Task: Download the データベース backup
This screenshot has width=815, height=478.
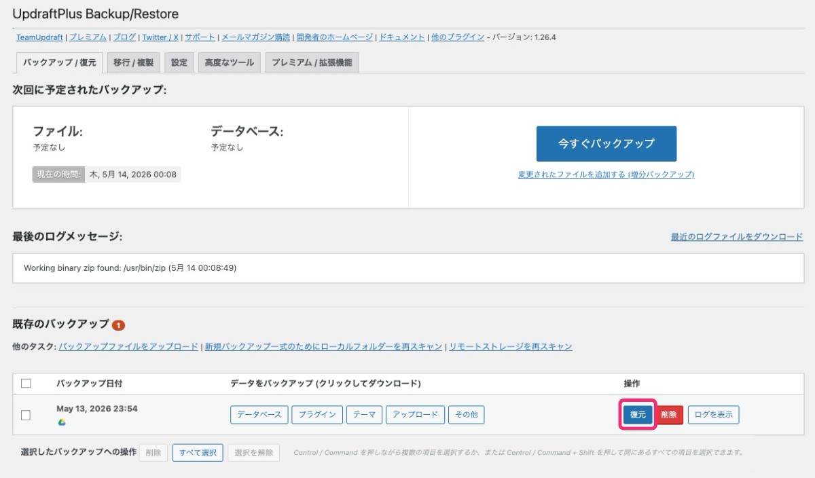Action: click(x=259, y=415)
